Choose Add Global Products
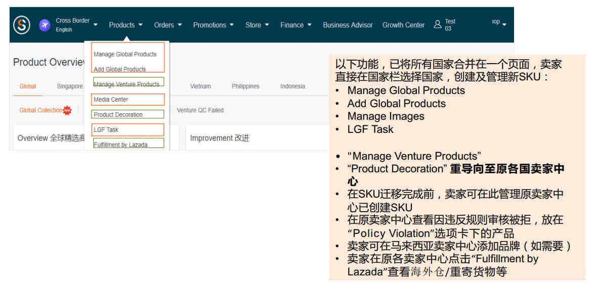This screenshot has width=597, height=287. click(120, 69)
